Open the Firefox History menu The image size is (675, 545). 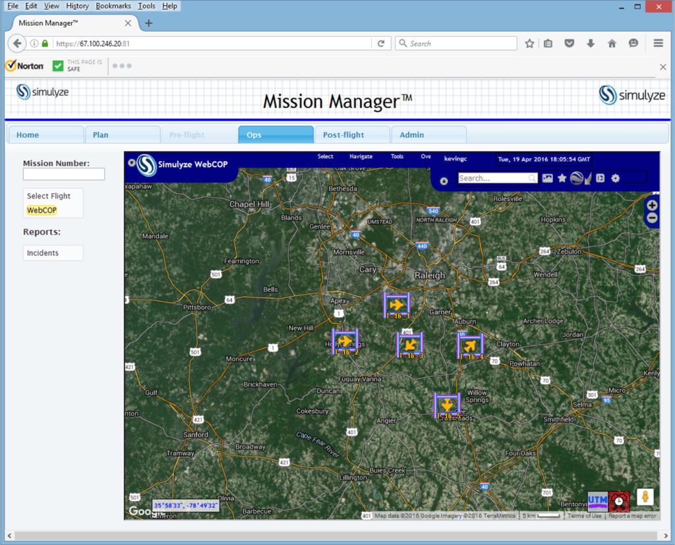click(x=77, y=6)
